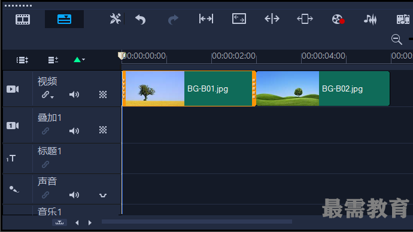Open the chapter/cue point dropdown menu
Viewport: 413px width, 232px height.
pos(79,60)
